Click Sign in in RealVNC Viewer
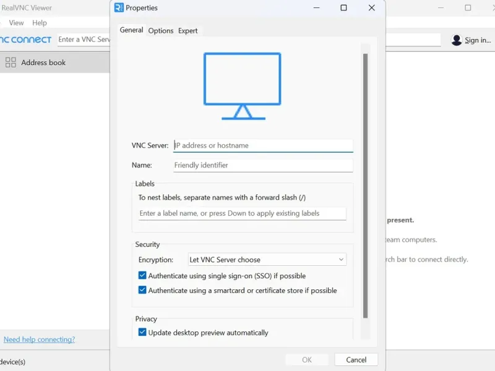Screen dimensions: 495x371 click(478, 40)
